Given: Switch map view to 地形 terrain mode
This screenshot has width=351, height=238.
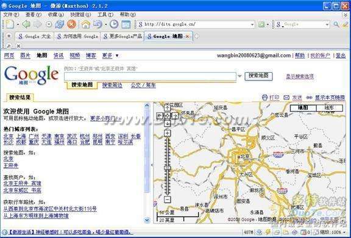Looking at the screenshot, I should [330, 108].
